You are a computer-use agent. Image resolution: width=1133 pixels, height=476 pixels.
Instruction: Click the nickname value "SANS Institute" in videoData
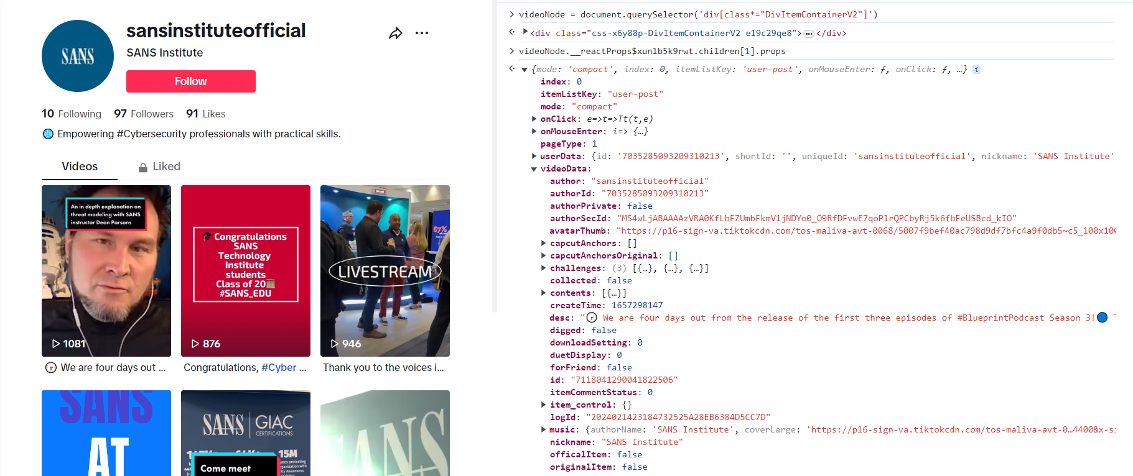[642, 442]
